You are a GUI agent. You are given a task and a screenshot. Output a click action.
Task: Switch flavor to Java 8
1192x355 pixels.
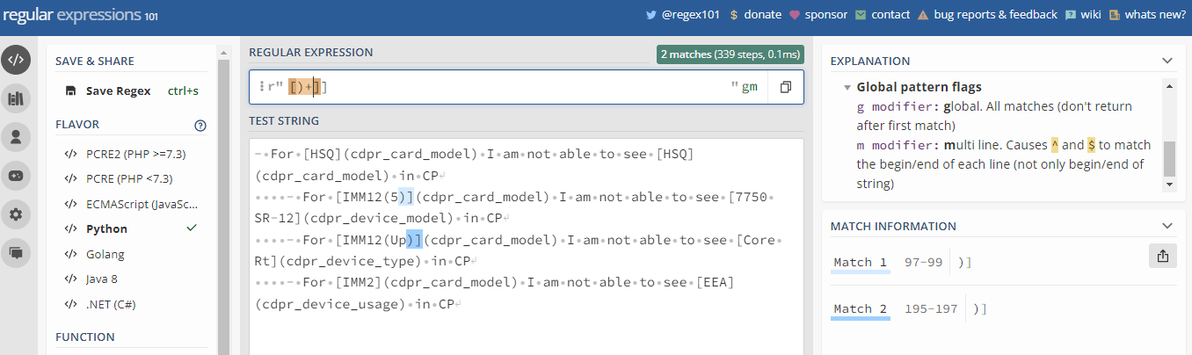pyautogui.click(x=103, y=280)
